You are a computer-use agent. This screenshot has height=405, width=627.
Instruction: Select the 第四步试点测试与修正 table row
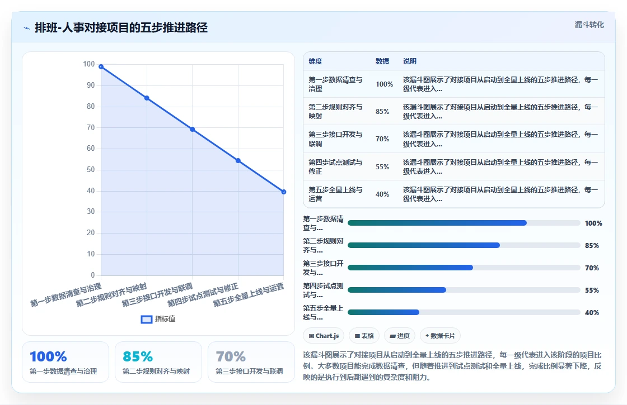(x=454, y=167)
